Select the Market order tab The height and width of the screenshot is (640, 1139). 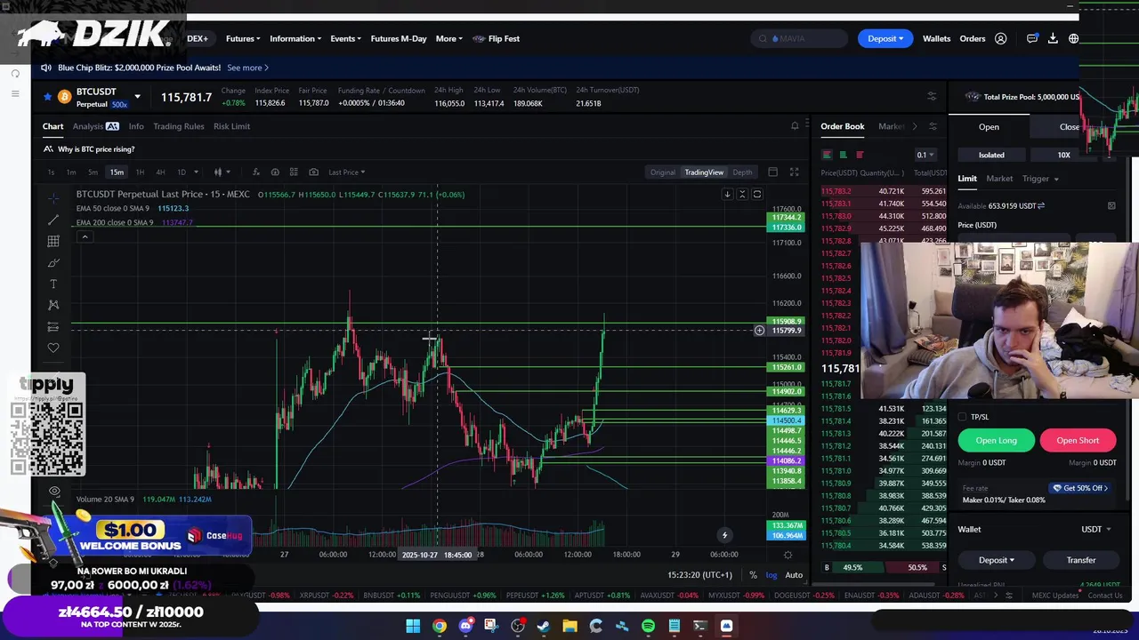[x=999, y=179]
